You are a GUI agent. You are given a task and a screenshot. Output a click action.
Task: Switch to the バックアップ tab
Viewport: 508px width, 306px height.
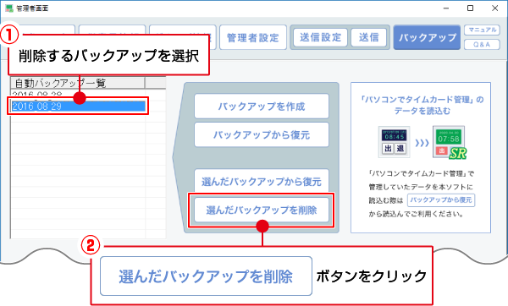[427, 37]
